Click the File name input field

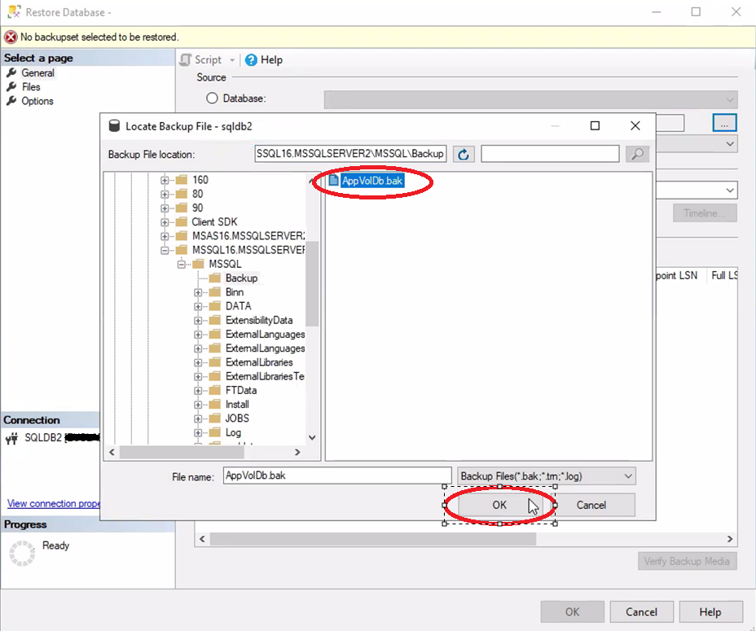336,475
